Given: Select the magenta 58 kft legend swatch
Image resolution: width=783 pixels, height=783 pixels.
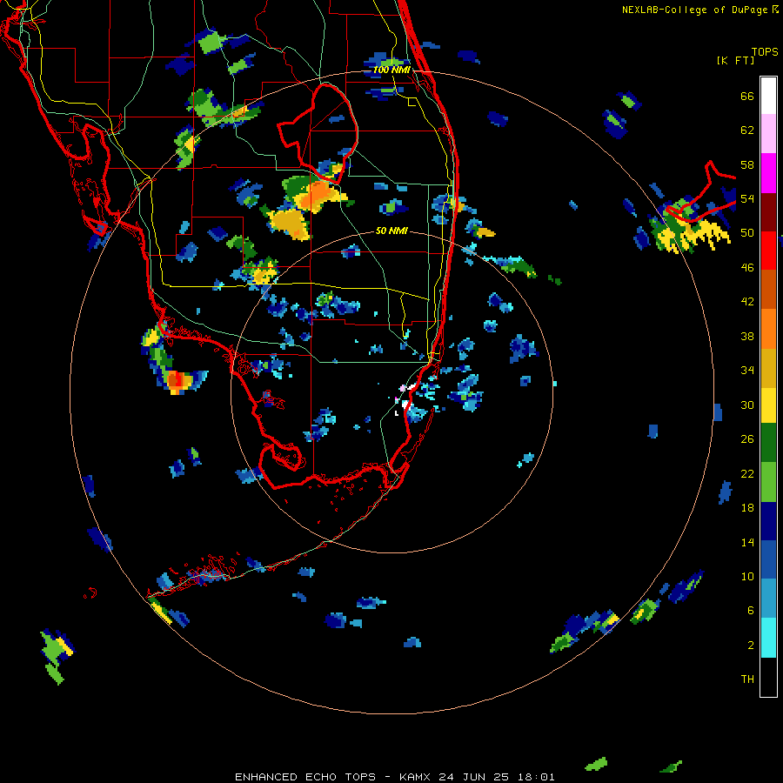Looking at the screenshot, I should 768,173.
